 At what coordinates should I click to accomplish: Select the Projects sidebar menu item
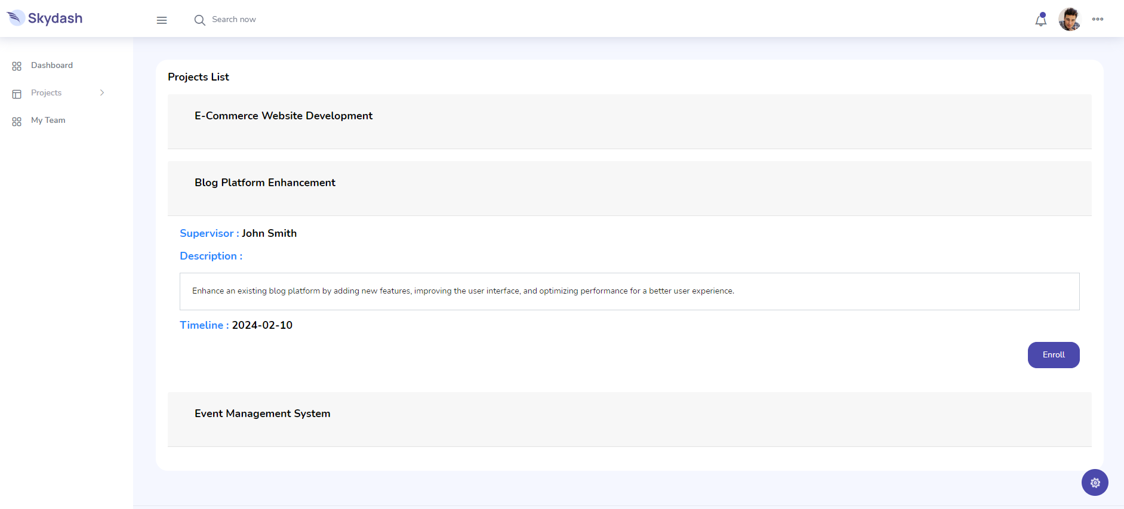47,93
